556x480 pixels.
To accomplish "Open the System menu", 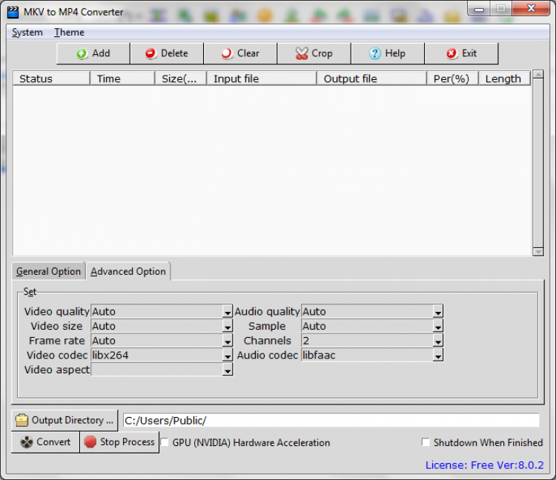I will (x=27, y=33).
